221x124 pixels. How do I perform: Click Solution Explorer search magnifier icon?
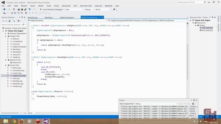pos(23,24)
